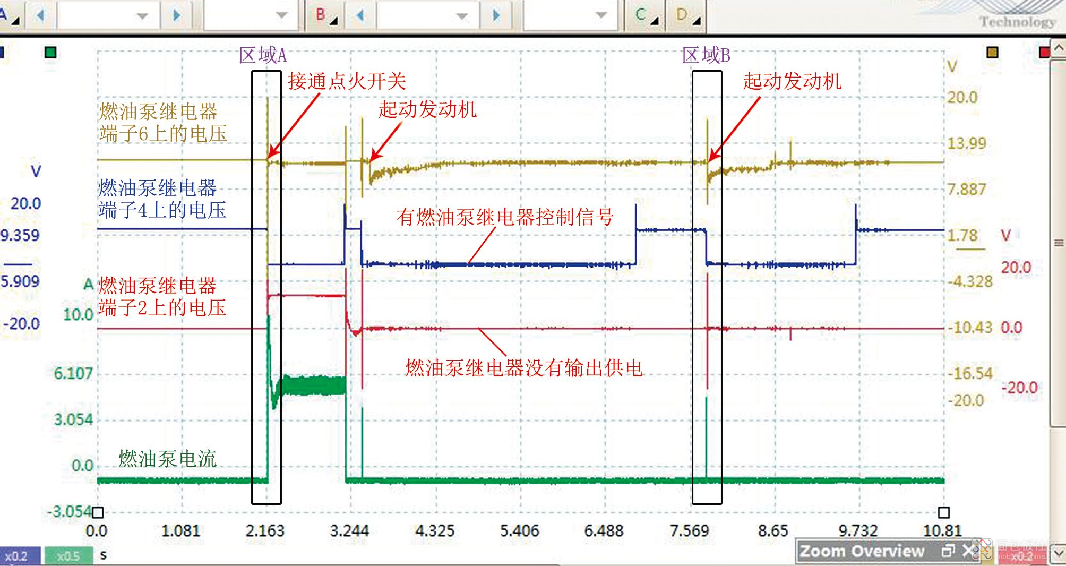This screenshot has height=566, width=1066.
Task: Click yellow axis value -16.54
Action: point(970,373)
